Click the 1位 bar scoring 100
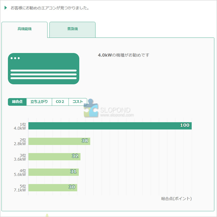The width and height of the screenshot is (217, 217). (x=110, y=126)
